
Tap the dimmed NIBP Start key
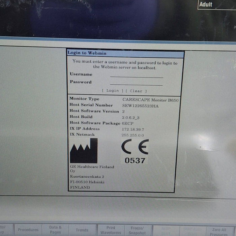[x=166, y=231]
